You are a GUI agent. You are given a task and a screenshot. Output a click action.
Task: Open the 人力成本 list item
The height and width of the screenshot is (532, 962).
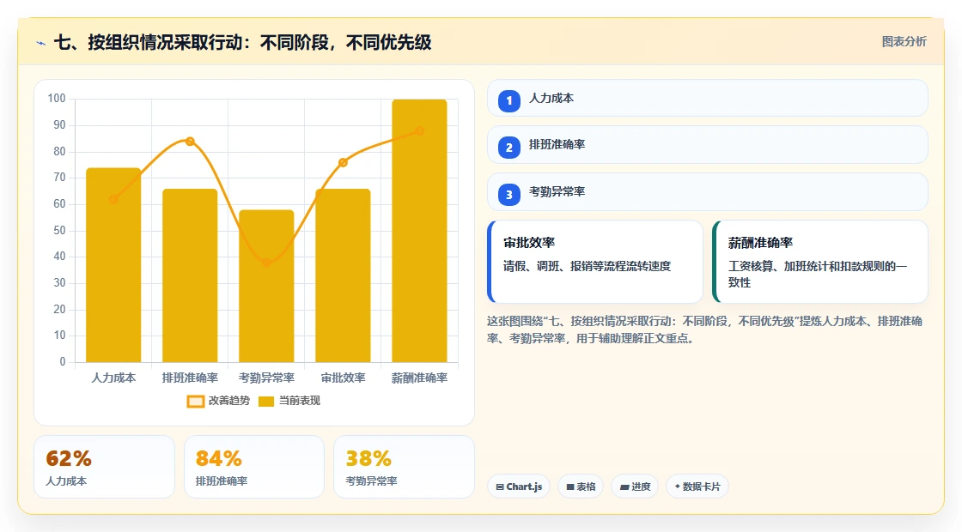click(x=708, y=98)
